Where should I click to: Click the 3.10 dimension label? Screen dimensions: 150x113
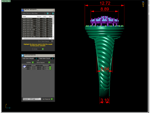[105, 100]
